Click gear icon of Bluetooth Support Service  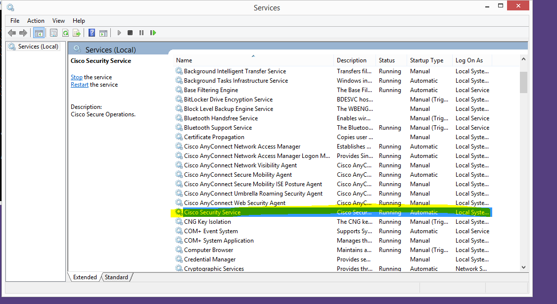tap(179, 128)
